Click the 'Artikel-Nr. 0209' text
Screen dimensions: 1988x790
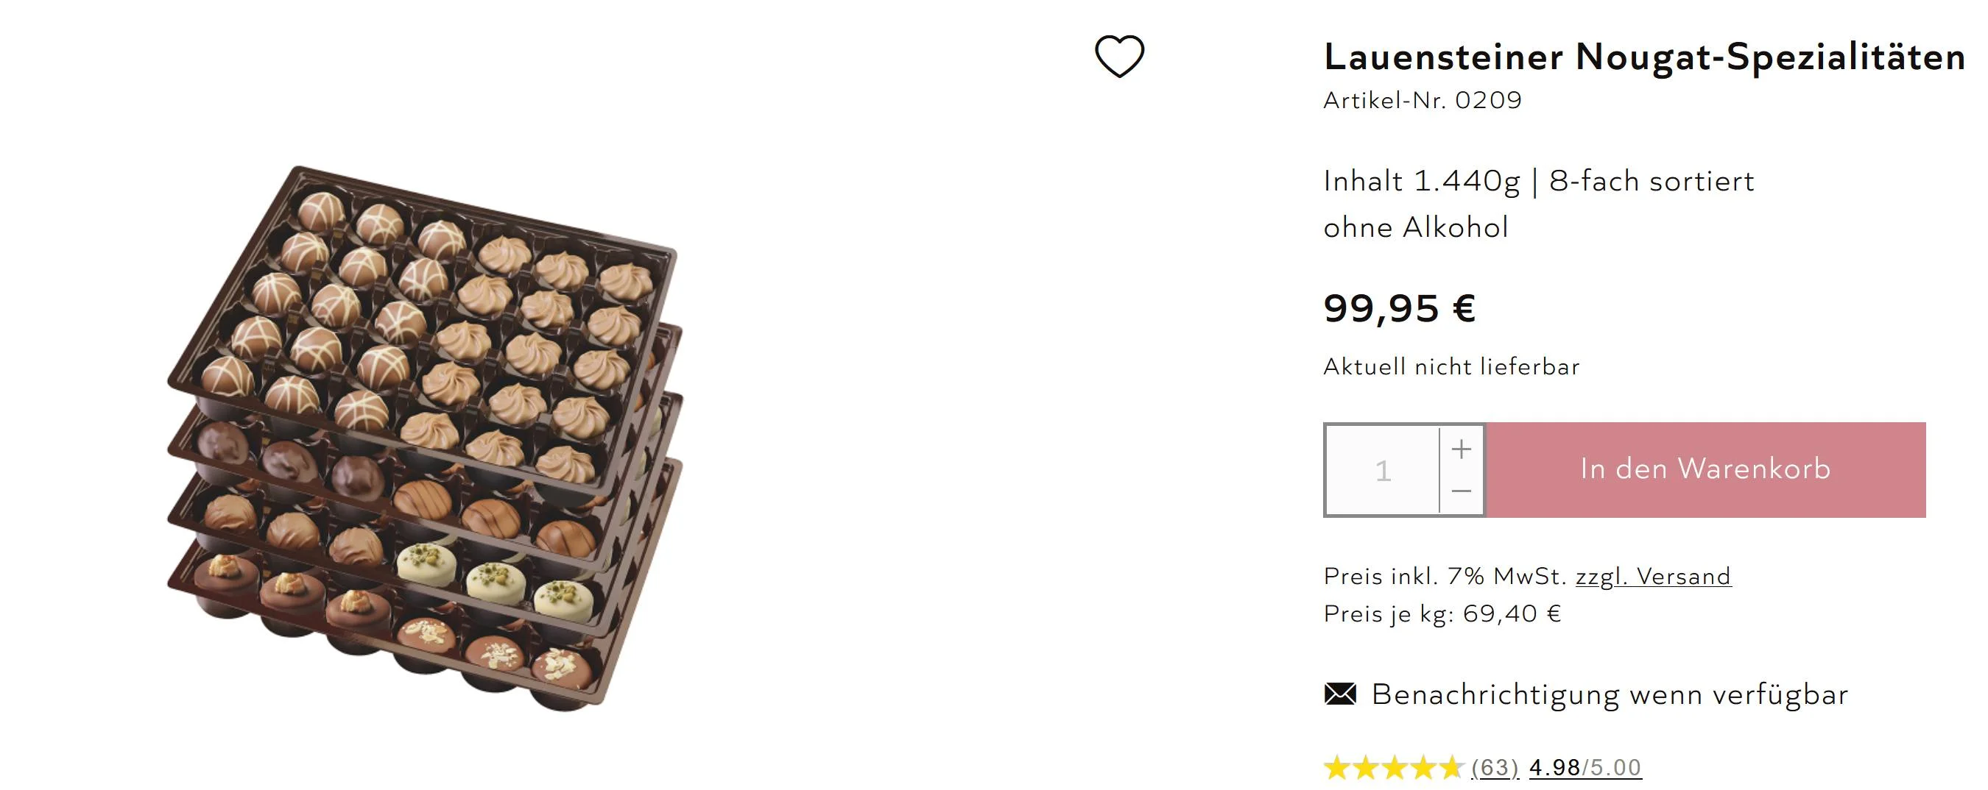coord(1423,100)
